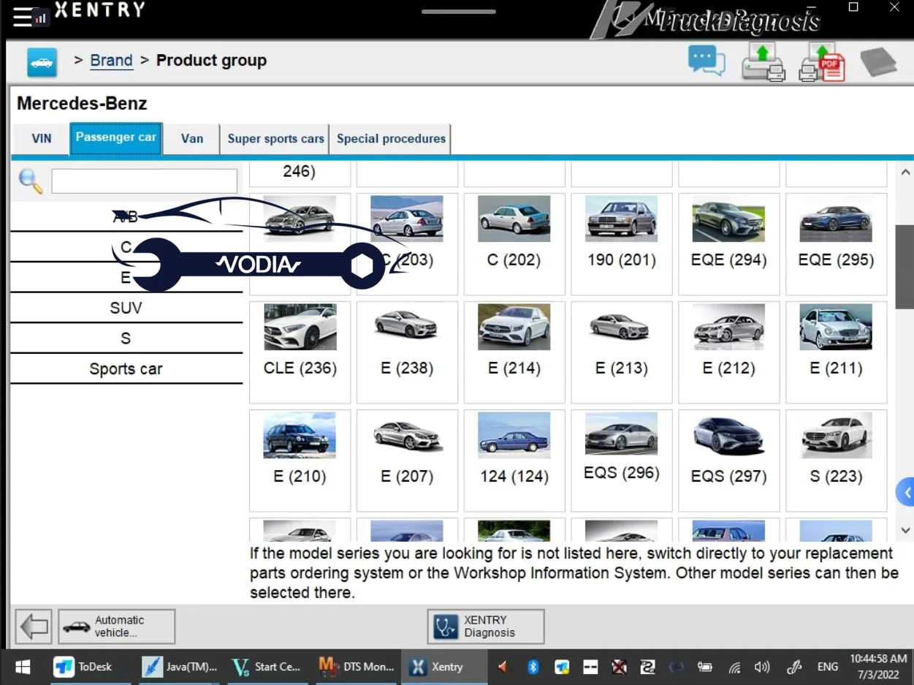This screenshot has width=914, height=685.
Task: Click the printer icon with green arrow
Action: pos(763,61)
